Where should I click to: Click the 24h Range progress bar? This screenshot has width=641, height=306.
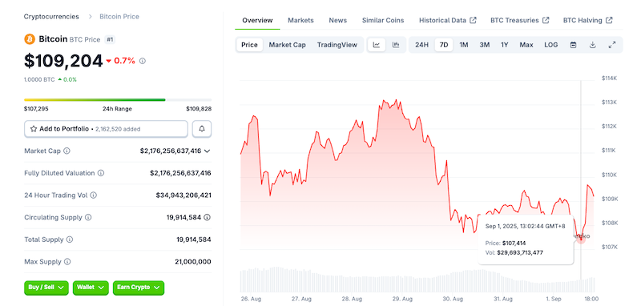click(118, 99)
